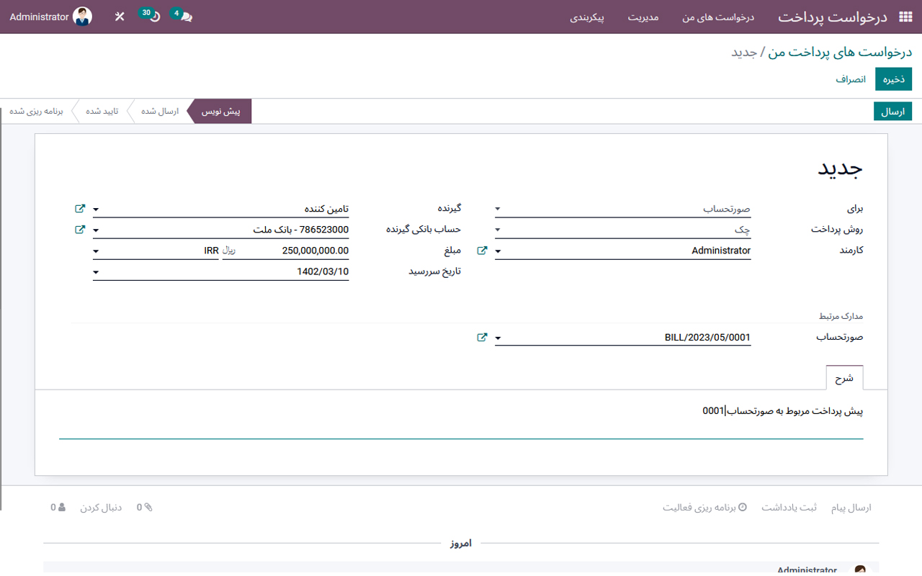Open external link for Administrator employee
The width and height of the screenshot is (922, 576).
tap(482, 251)
